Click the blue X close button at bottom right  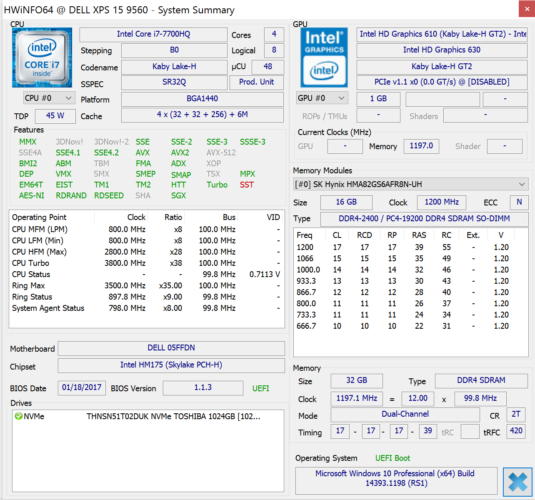coord(517,482)
